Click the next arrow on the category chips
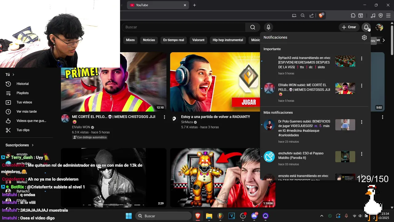This screenshot has height=222, width=394. 384,40
